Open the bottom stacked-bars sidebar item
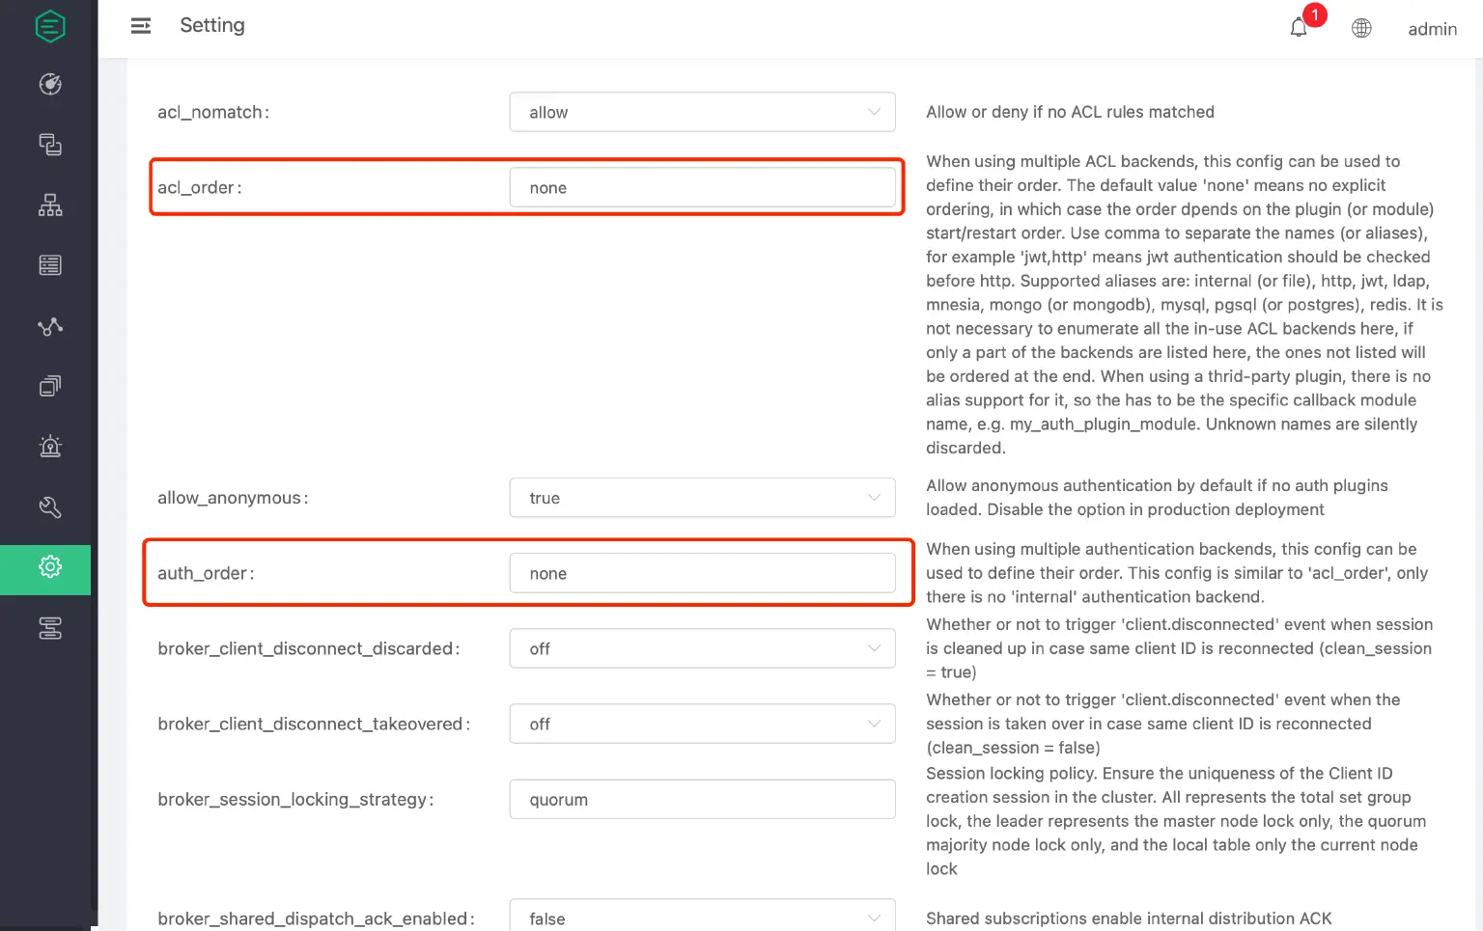 [x=50, y=628]
